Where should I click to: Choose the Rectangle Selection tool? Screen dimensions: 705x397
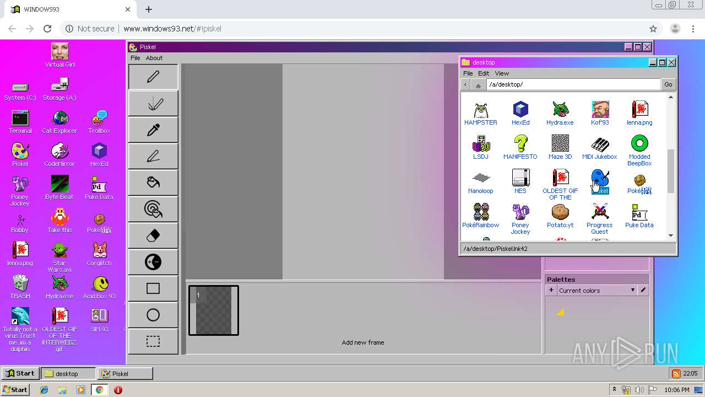153,341
